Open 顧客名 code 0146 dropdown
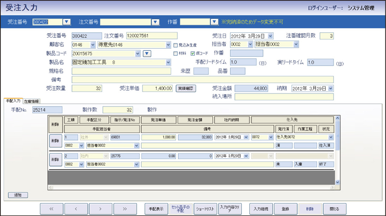386x216 pixels. click(x=93, y=45)
